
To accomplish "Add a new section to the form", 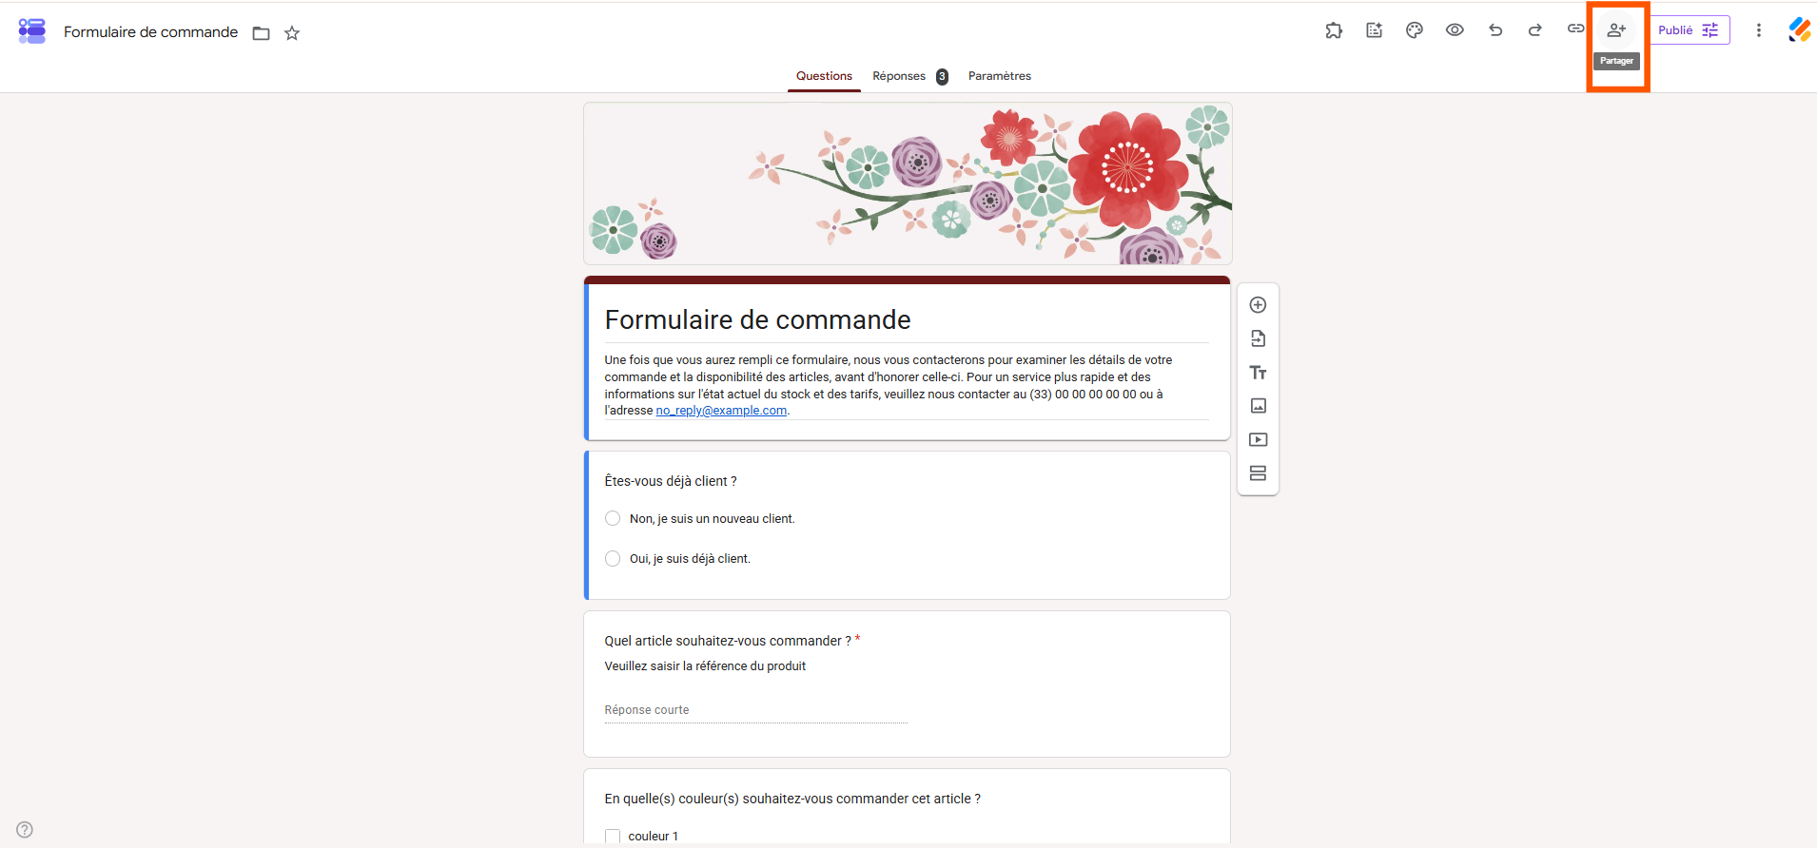I will click(1258, 473).
